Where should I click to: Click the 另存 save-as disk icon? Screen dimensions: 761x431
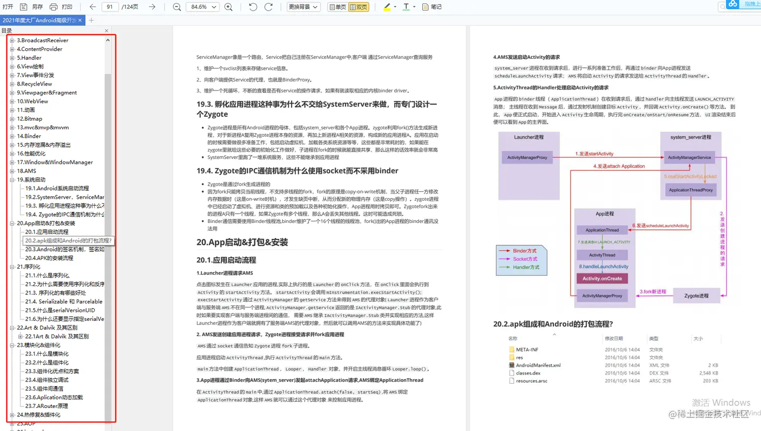(23, 7)
